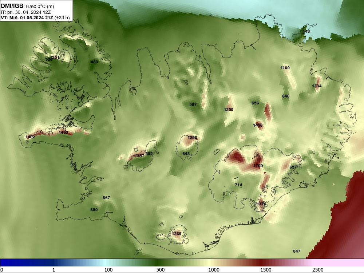Click the legend label 2500
Image resolution: width=364 pixels, height=273 pixels.
click(318, 270)
